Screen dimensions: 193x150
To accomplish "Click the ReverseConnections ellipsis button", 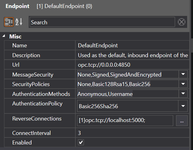I will tap(182, 121).
